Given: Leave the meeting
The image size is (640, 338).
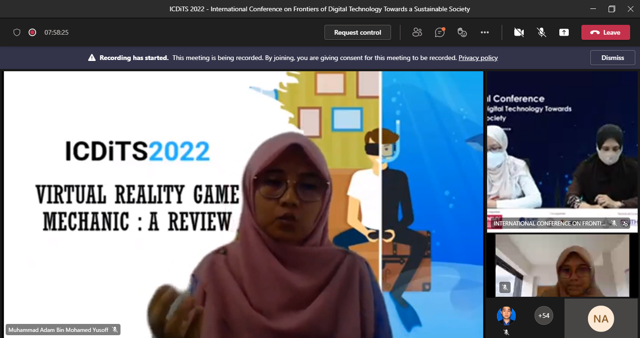Looking at the screenshot, I should click(605, 32).
